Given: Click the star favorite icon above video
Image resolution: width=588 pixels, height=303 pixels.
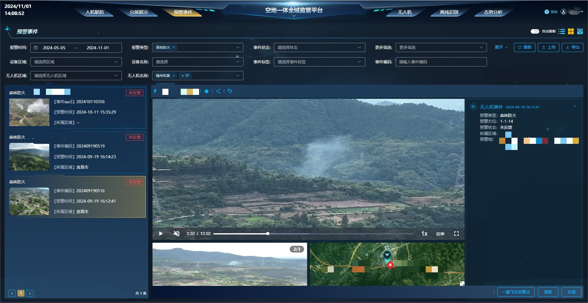Looking at the screenshot, I should click(x=207, y=91).
